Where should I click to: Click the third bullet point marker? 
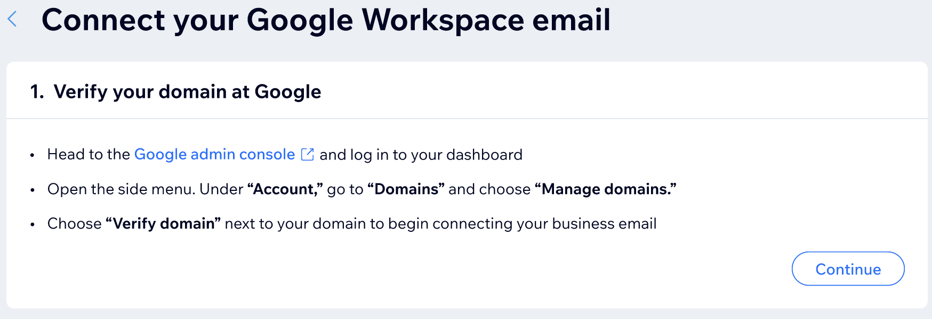coord(33,224)
